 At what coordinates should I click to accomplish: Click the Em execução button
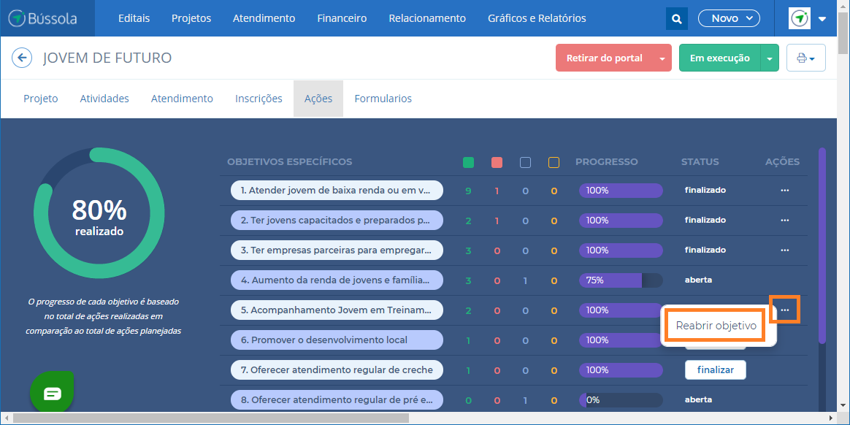tap(720, 58)
